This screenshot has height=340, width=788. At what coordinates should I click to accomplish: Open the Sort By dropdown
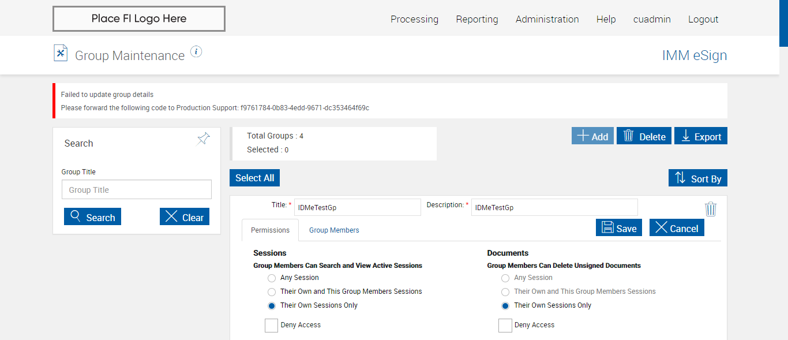click(x=698, y=178)
